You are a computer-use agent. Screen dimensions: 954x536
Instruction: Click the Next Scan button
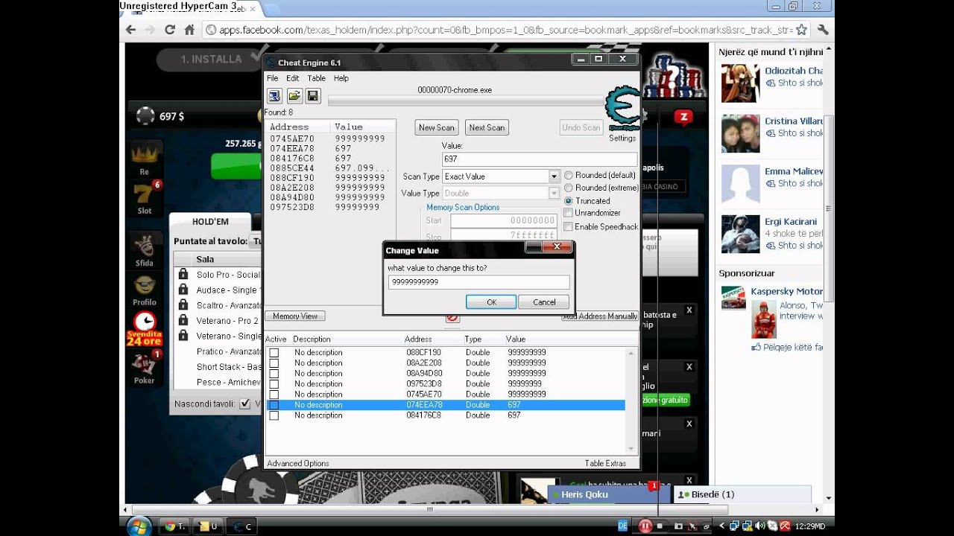(x=487, y=128)
